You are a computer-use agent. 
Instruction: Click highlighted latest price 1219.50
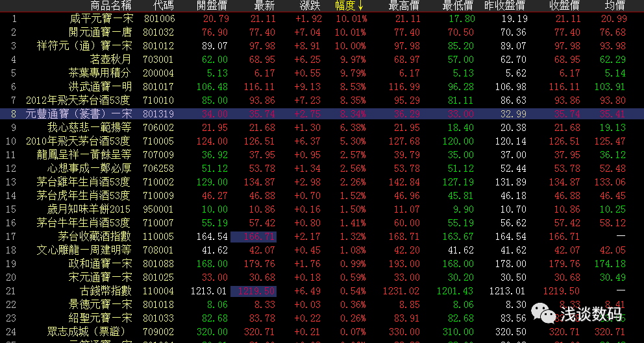[253, 291]
